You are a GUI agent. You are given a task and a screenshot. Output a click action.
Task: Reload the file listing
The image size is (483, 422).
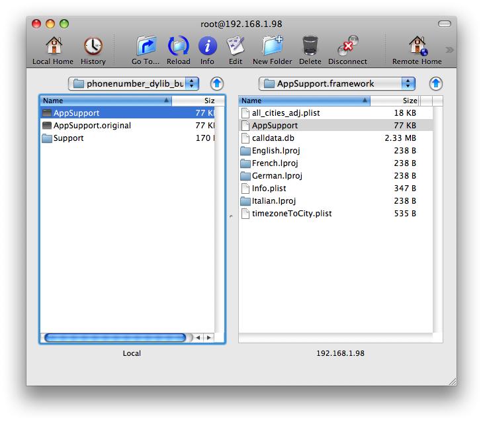coord(179,46)
